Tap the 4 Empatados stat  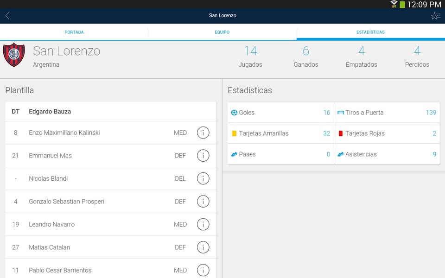pyautogui.click(x=361, y=57)
